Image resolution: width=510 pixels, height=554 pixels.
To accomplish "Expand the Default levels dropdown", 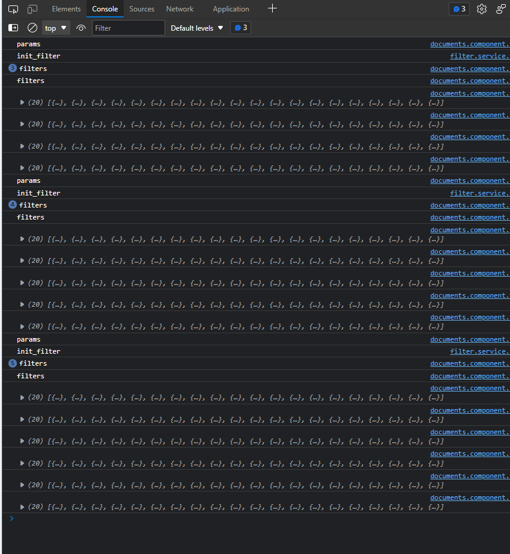I will click(x=196, y=28).
